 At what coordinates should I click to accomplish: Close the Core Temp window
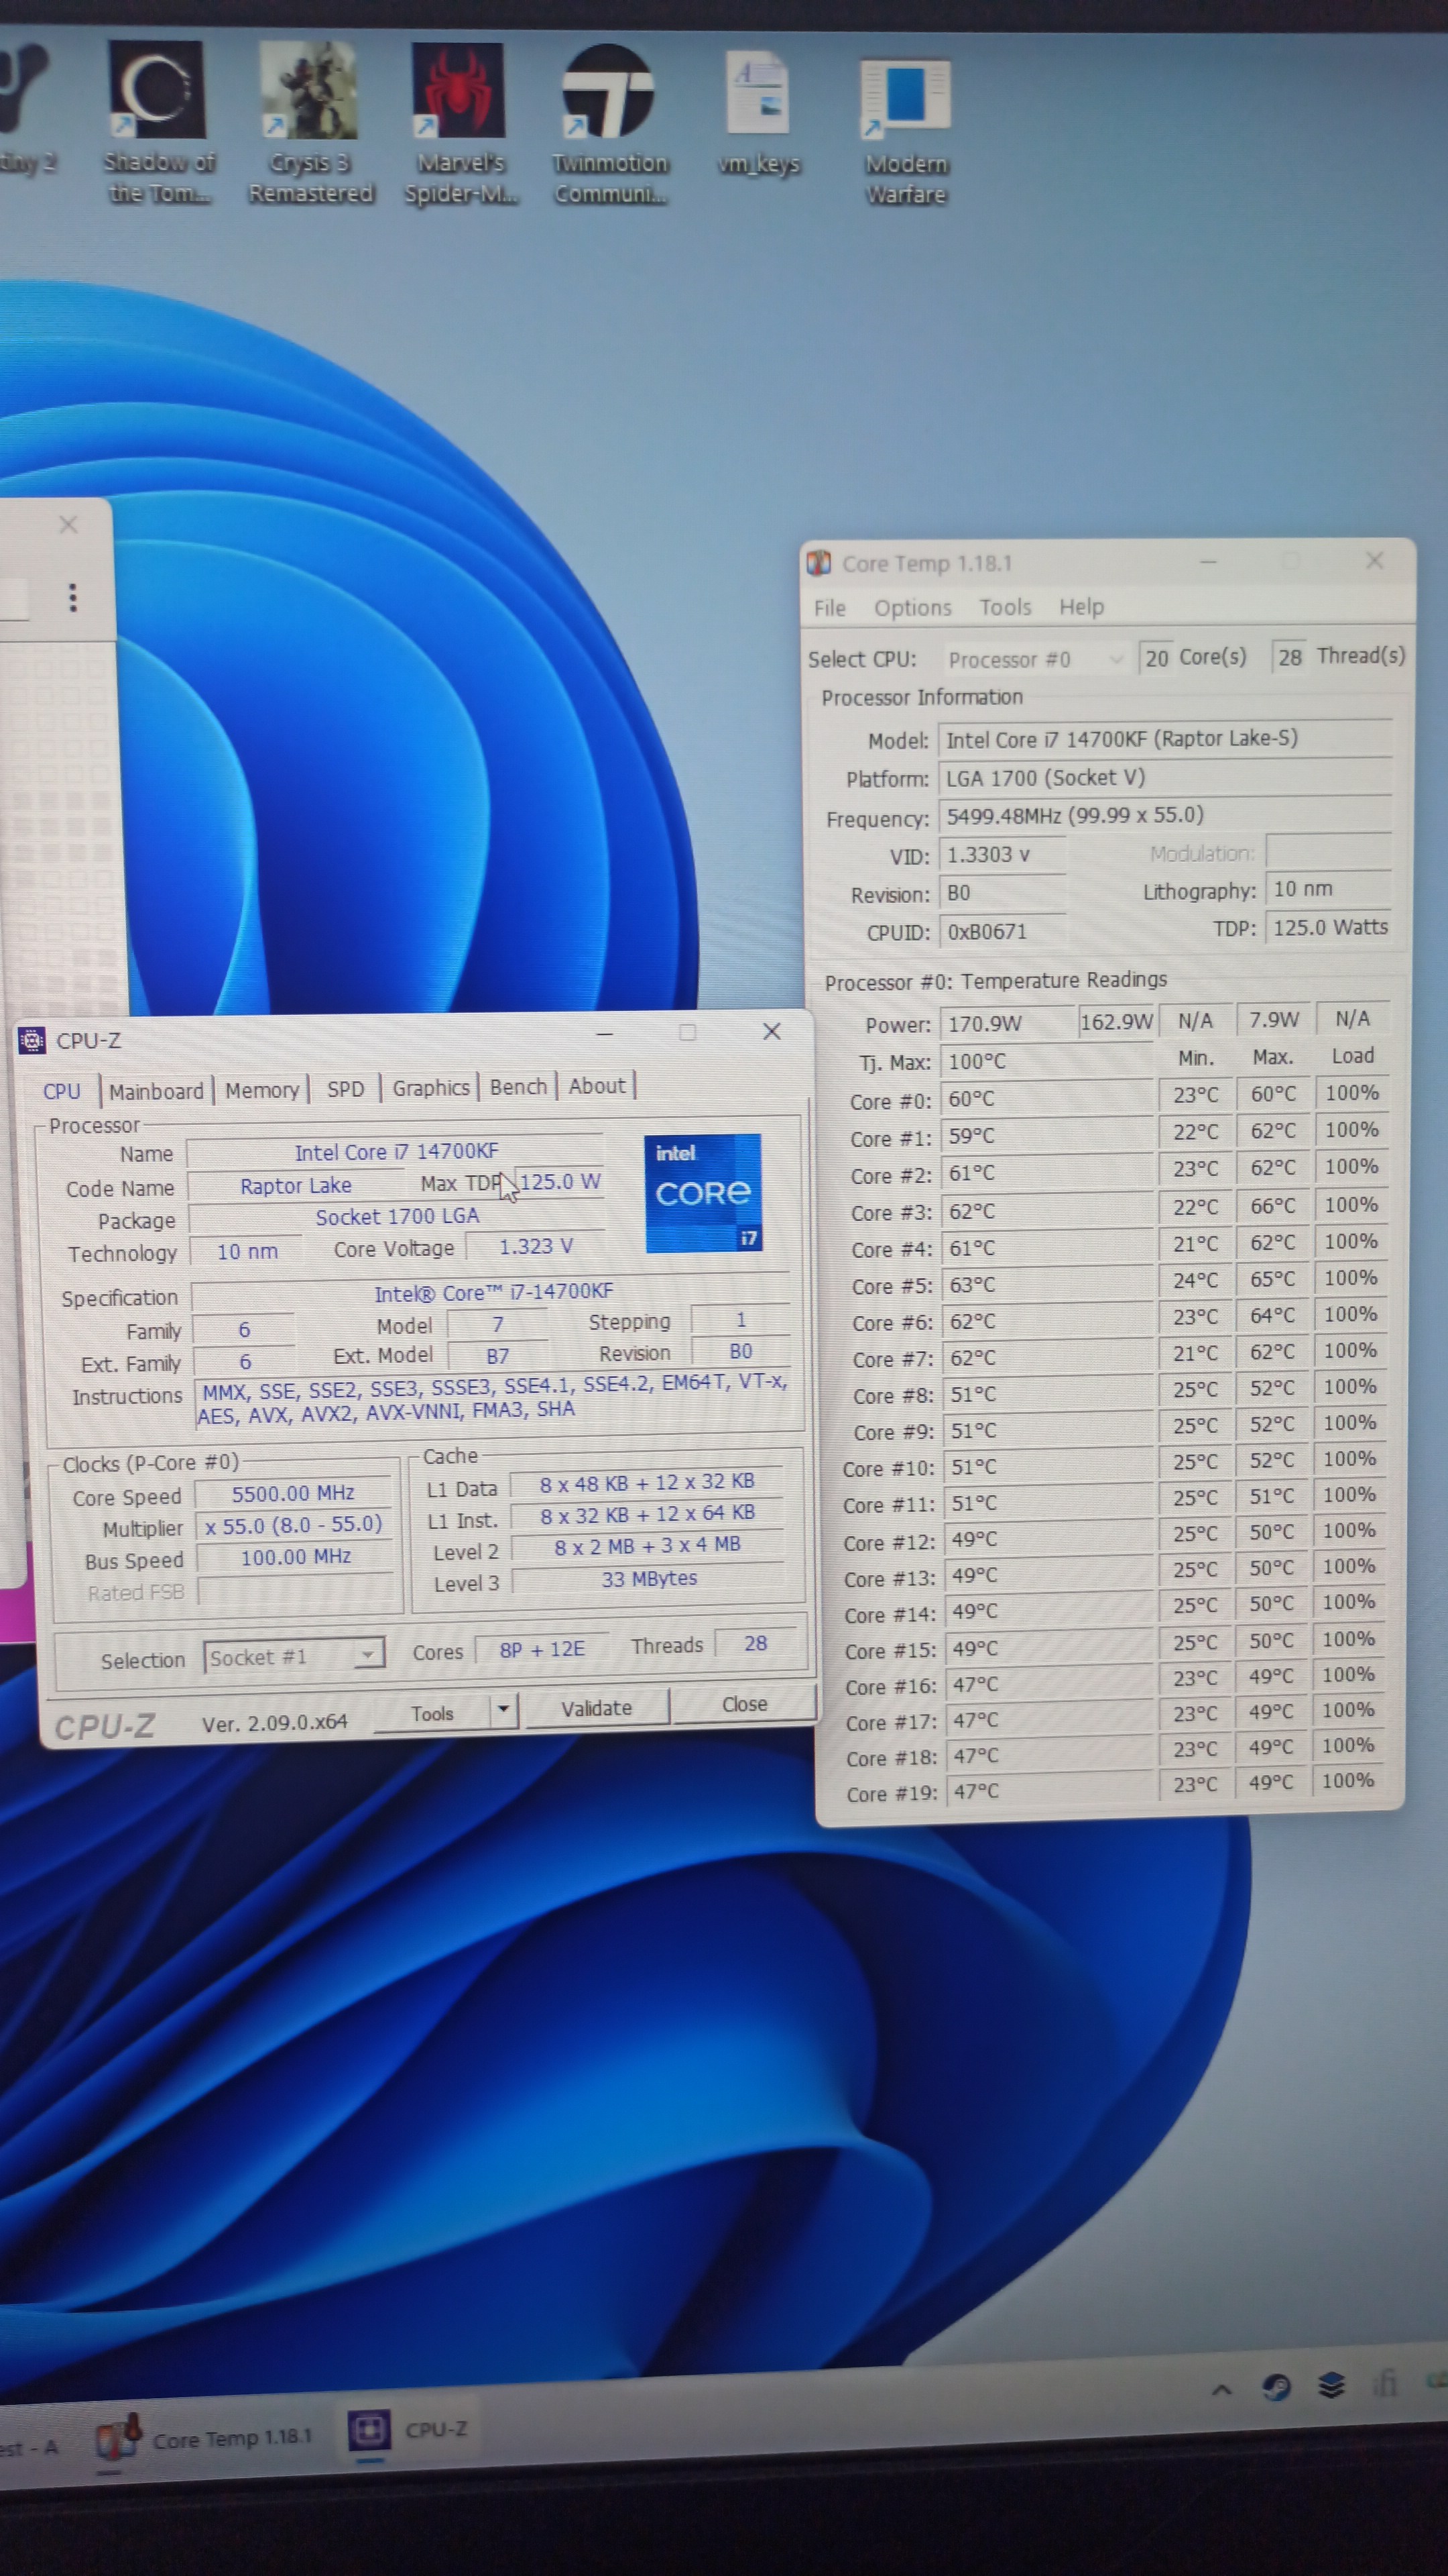click(x=1374, y=560)
